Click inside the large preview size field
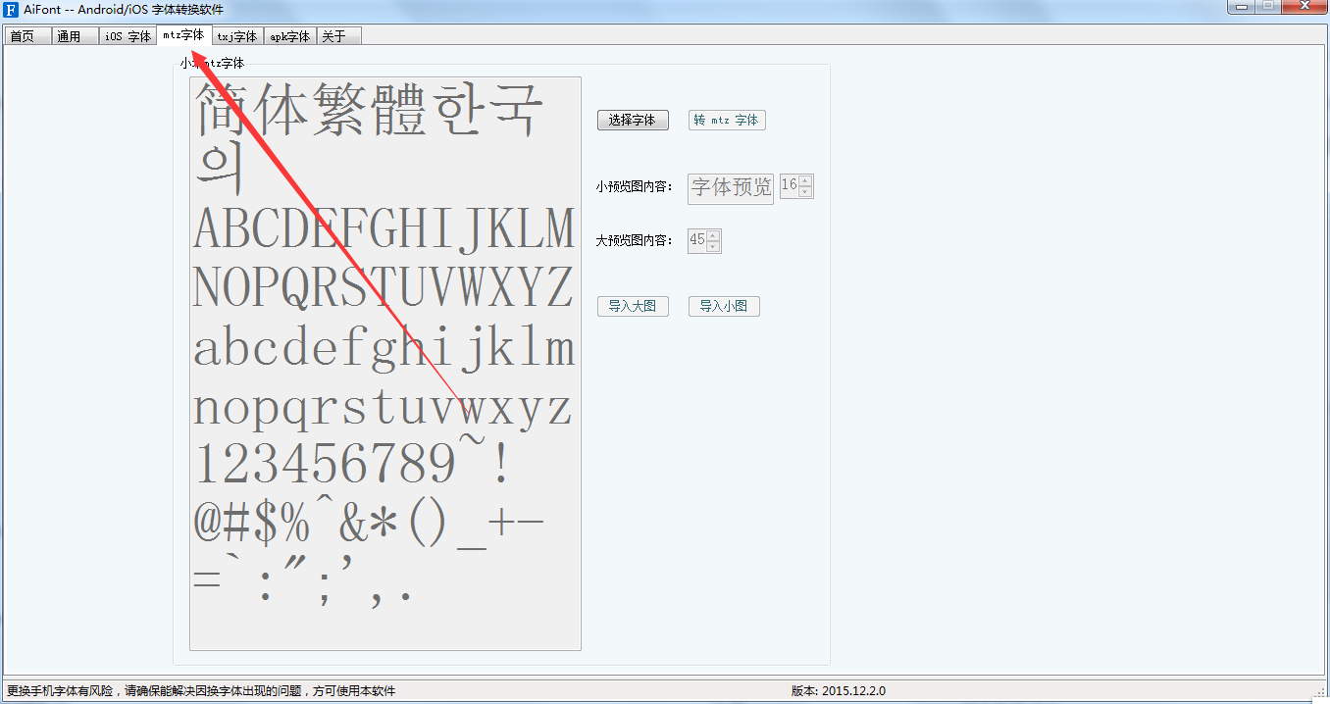The image size is (1330, 704). click(696, 240)
